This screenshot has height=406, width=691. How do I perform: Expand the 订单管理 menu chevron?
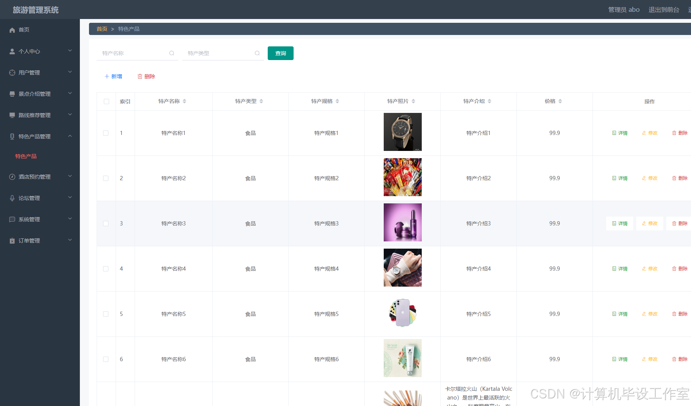70,240
